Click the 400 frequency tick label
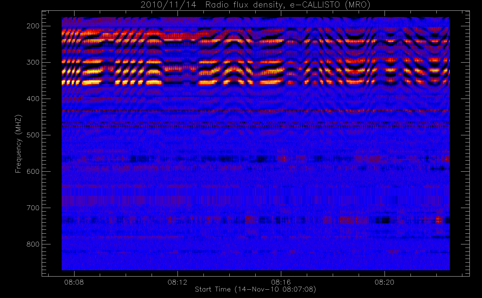 pos(33,99)
